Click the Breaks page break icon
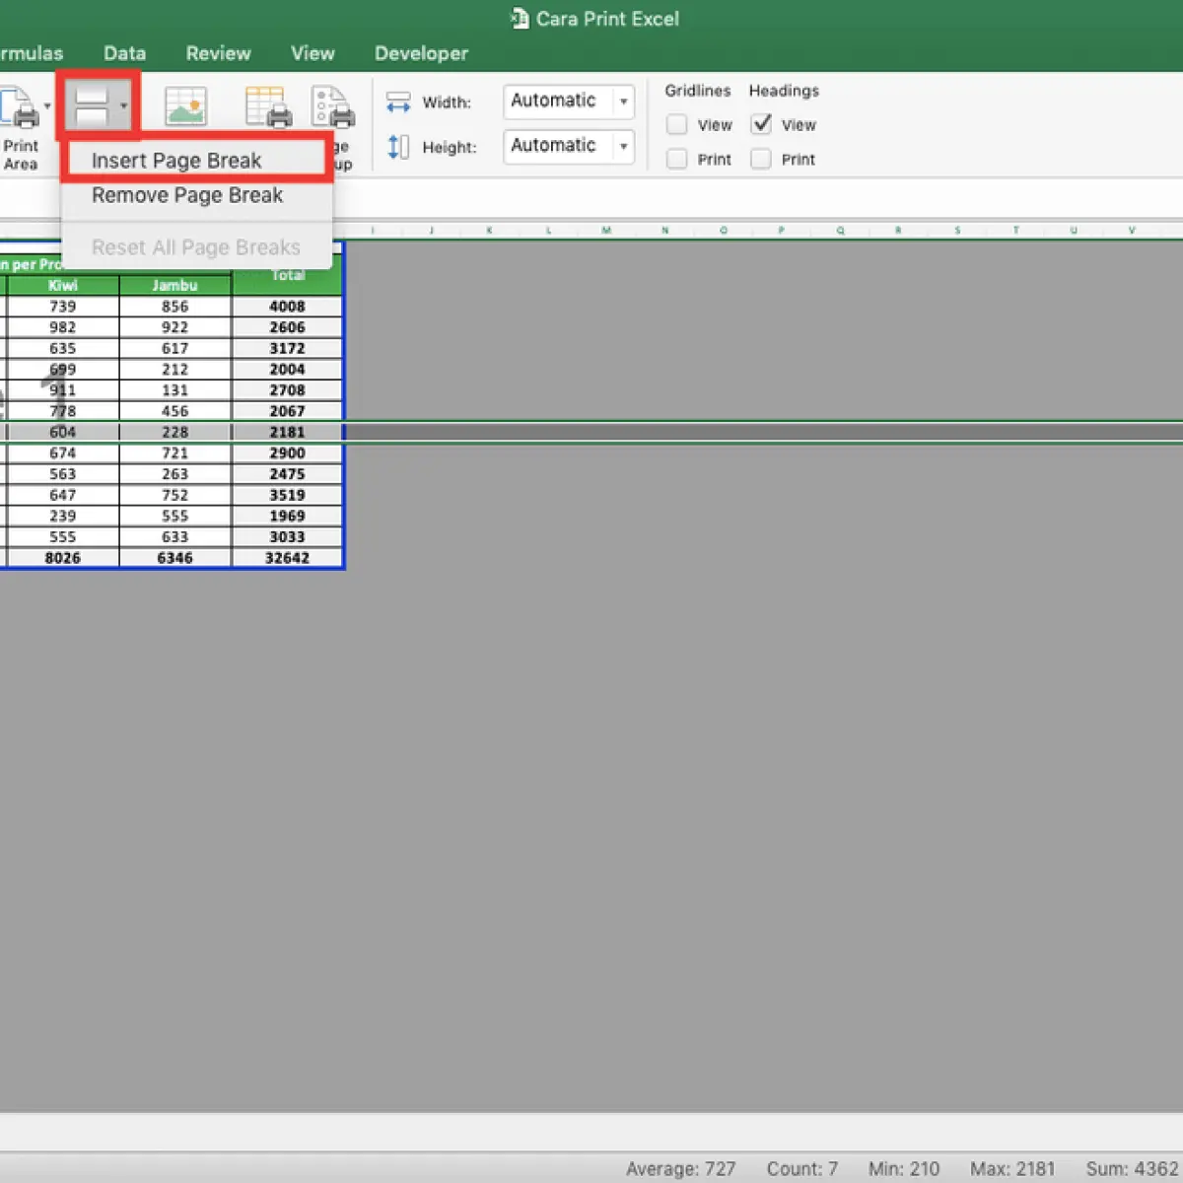Screen dimensions: 1183x1183 [91, 104]
